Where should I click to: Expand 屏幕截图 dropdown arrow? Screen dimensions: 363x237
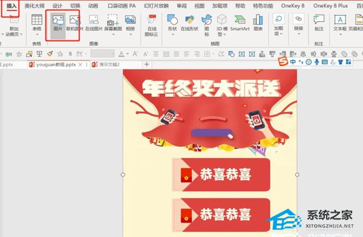113,34
